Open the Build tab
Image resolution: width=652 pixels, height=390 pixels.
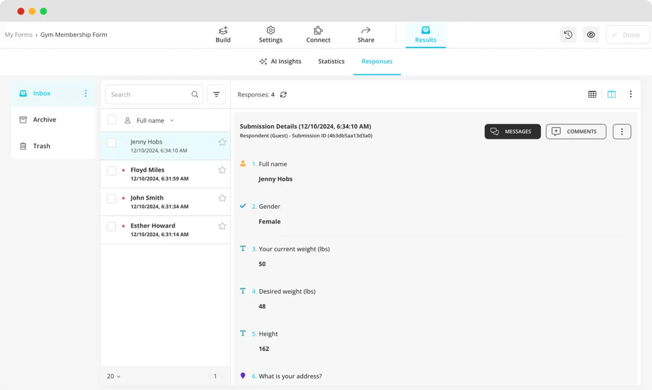pos(223,35)
